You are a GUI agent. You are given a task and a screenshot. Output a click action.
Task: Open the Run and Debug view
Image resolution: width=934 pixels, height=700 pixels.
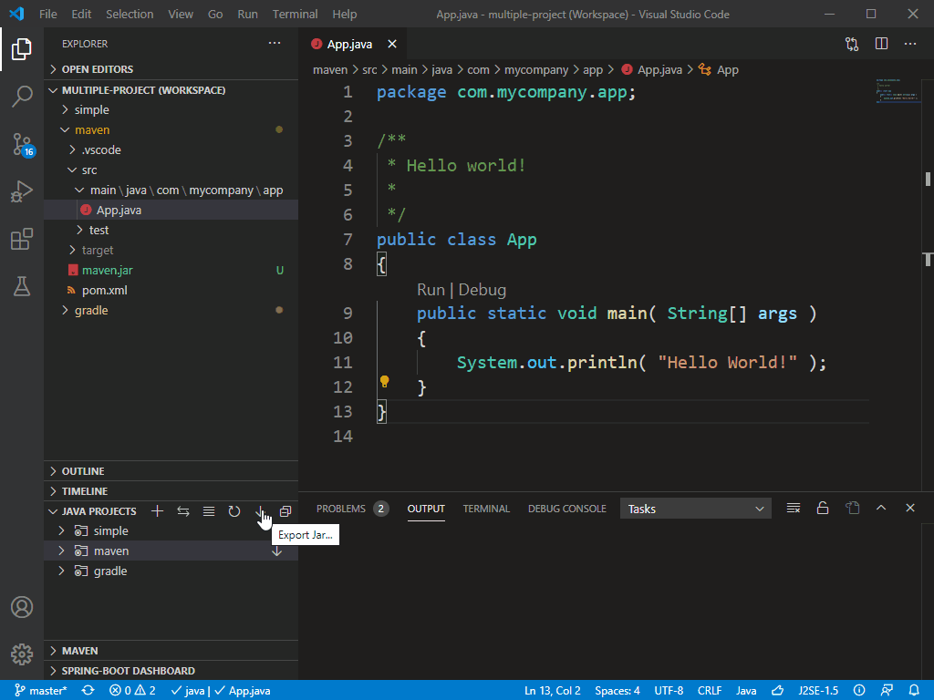pos(22,191)
